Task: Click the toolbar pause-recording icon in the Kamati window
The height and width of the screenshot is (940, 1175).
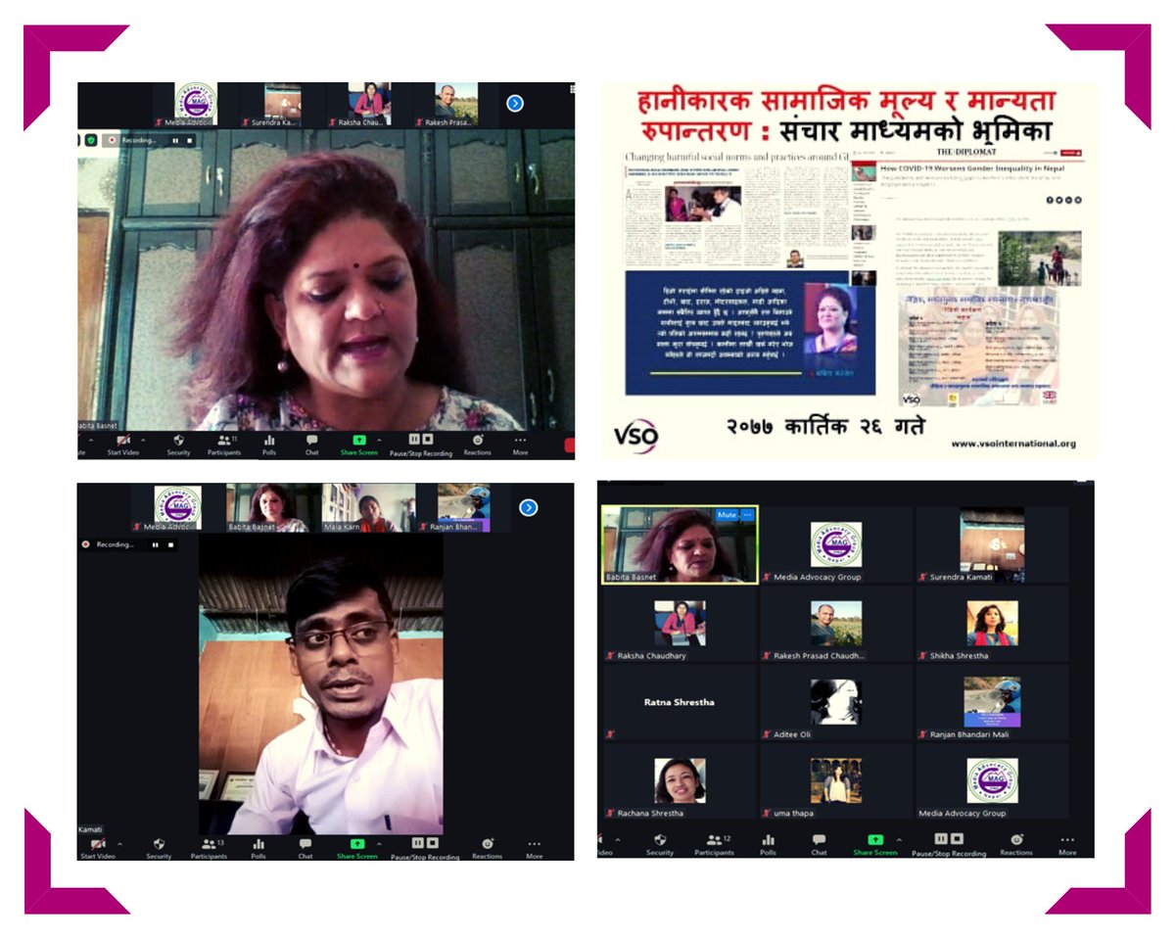Action: (x=417, y=842)
